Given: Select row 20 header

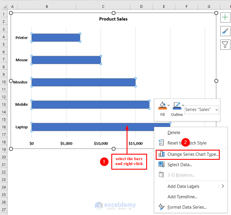Looking at the screenshot, I should click(x=3, y=157).
